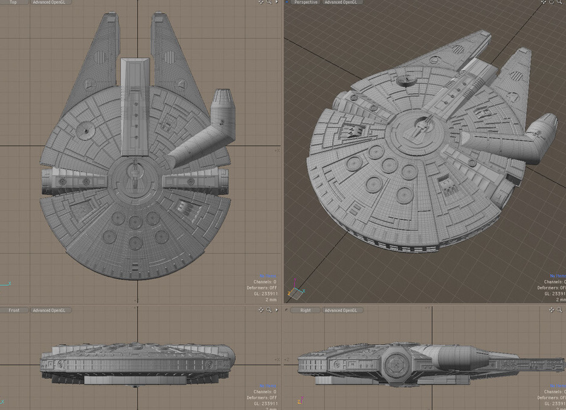Image resolution: width=566 pixels, height=410 pixels.
Task: Click the zoom magnifier icon in Front viewport
Action: pos(269,310)
